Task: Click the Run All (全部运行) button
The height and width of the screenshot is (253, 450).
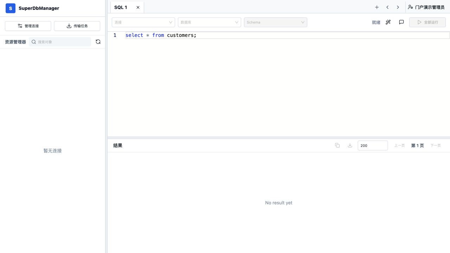Action: [x=427, y=22]
